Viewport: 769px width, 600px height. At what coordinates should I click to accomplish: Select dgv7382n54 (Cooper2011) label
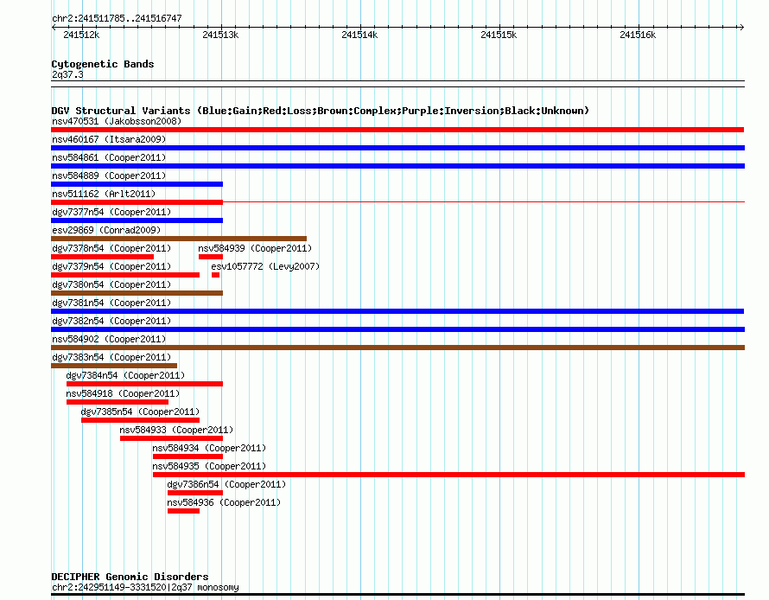[111, 321]
